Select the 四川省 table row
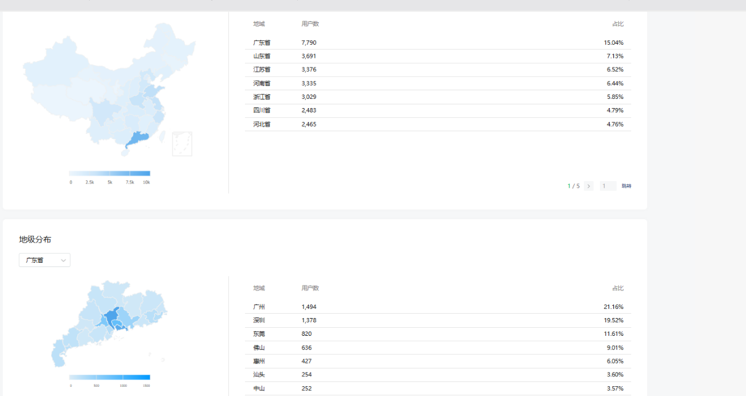Viewport: 746px width, 396px height. [438, 111]
